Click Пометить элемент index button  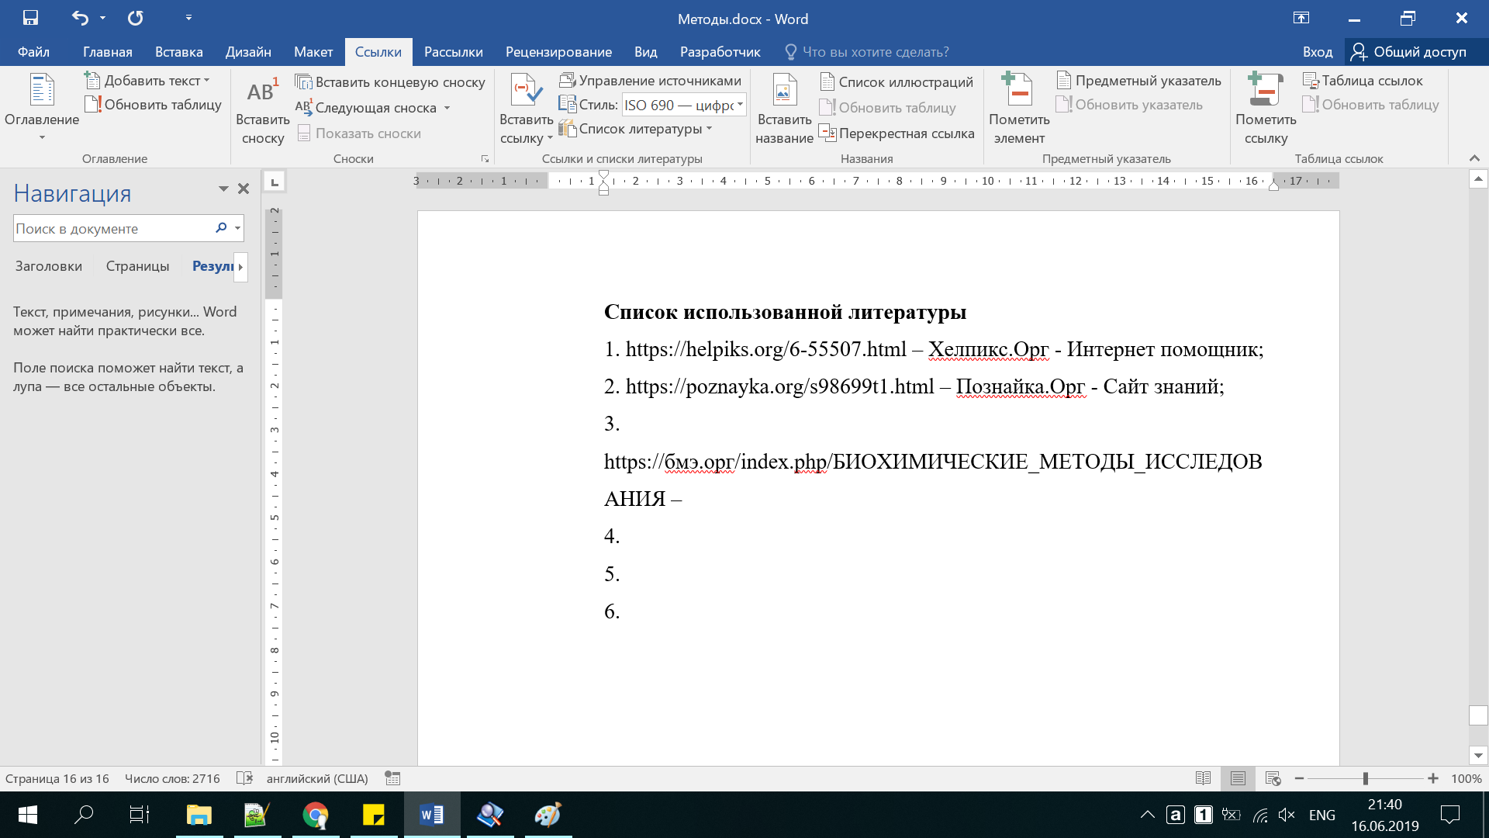[1019, 110]
